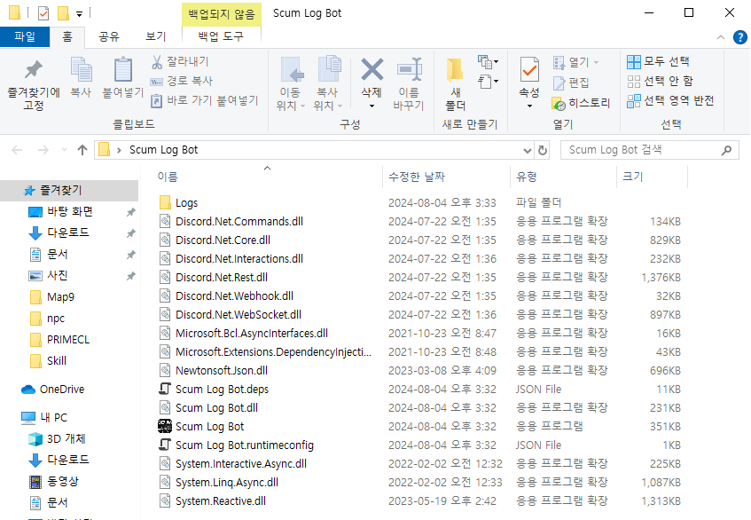Click the Pin to Quick Access pushpin icon
751x520 pixels.
(33, 70)
